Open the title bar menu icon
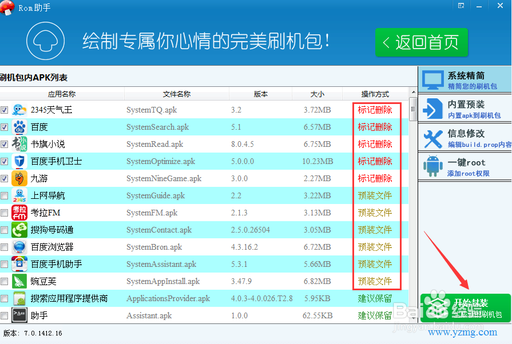This screenshot has width=512, height=344. click(461, 6)
